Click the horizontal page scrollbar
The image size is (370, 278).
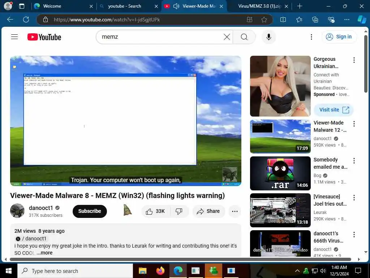(x=181, y=259)
